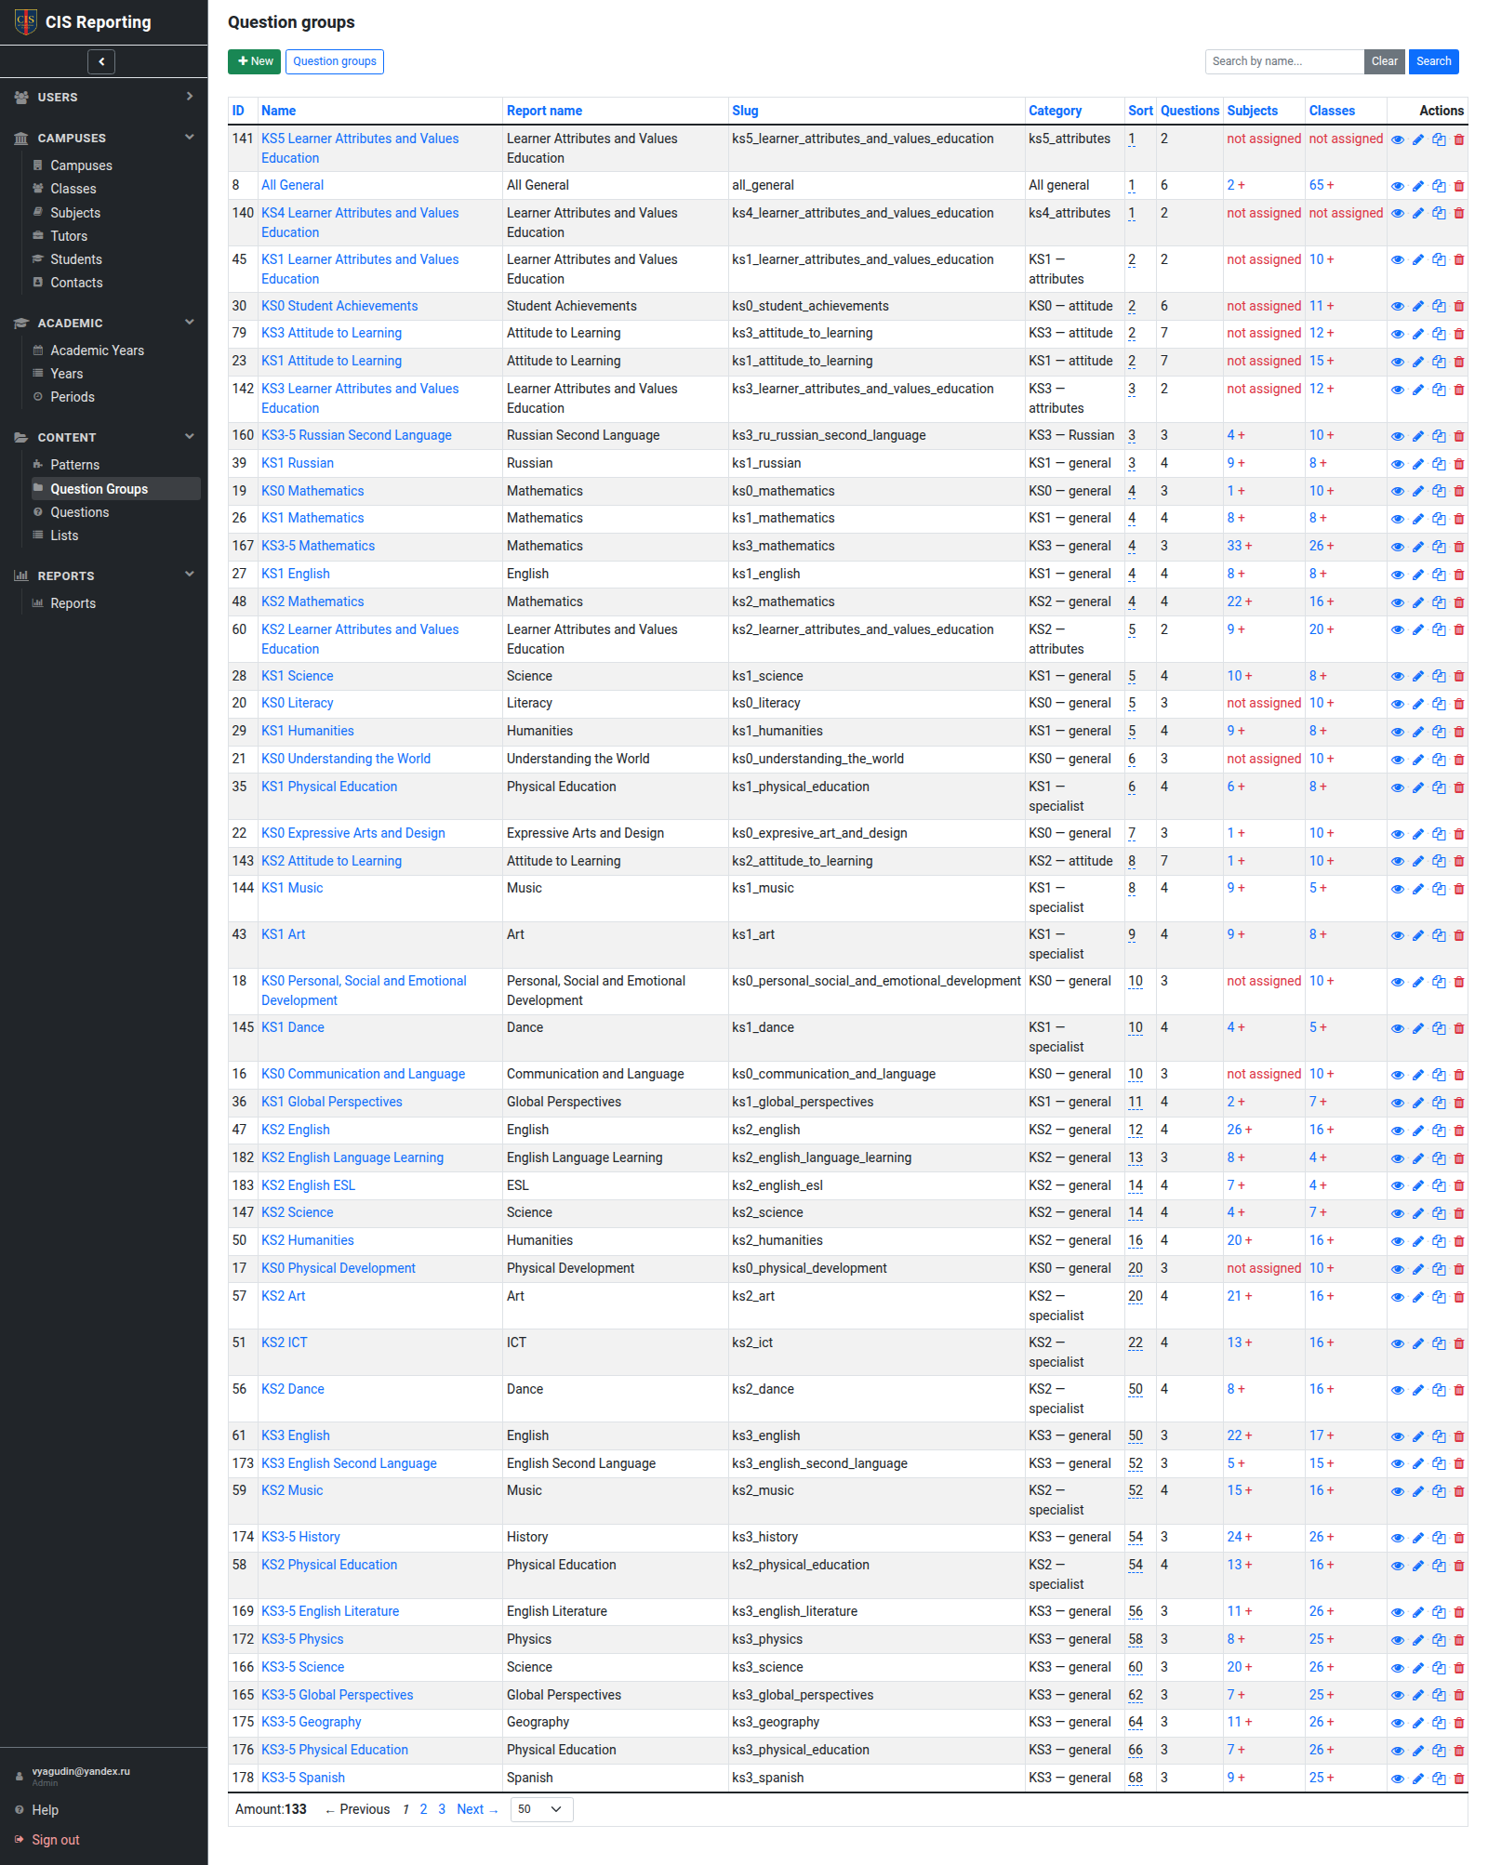
Task: Edit KS0 Literacy using the pencil icon
Action: tap(1418, 703)
